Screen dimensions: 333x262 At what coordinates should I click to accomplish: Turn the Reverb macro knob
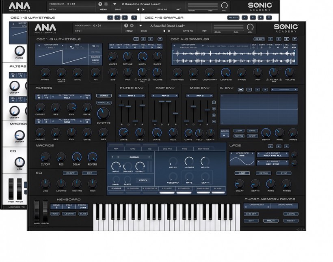pos(92,157)
